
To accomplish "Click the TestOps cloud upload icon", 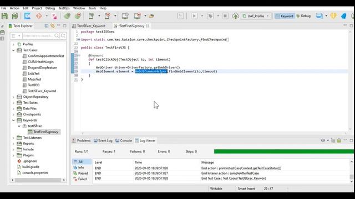I will pos(235,16).
